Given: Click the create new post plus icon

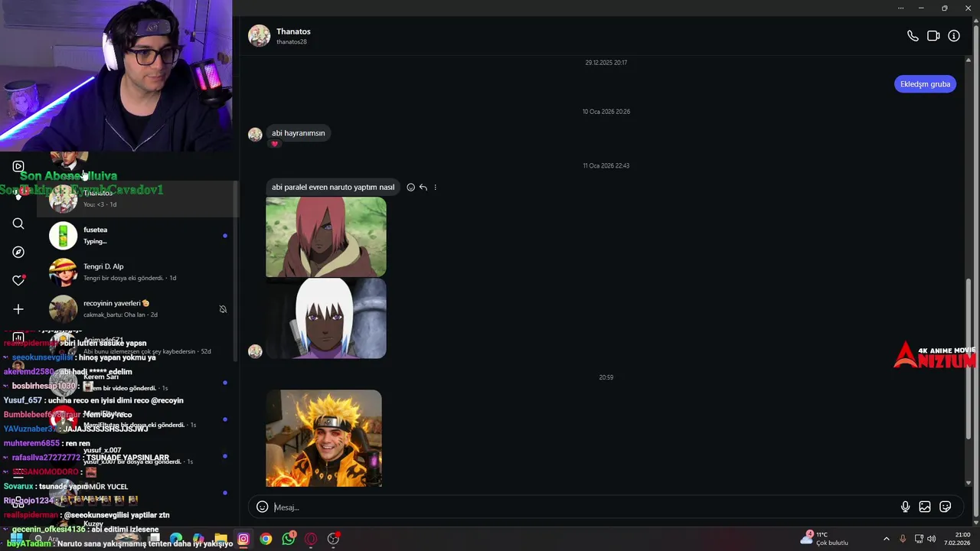Looking at the screenshot, I should point(18,309).
